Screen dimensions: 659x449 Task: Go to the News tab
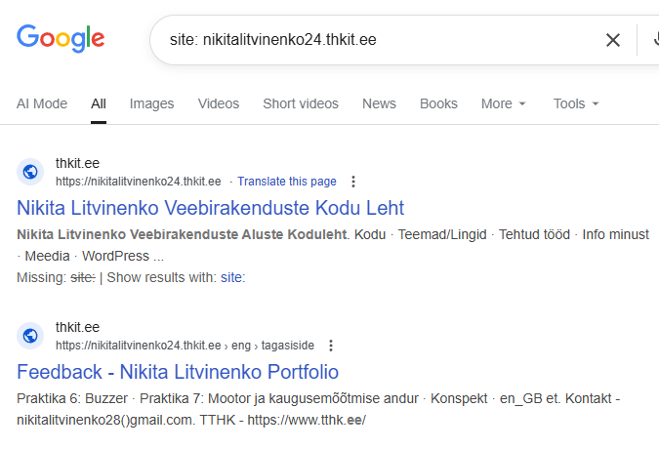tap(379, 103)
